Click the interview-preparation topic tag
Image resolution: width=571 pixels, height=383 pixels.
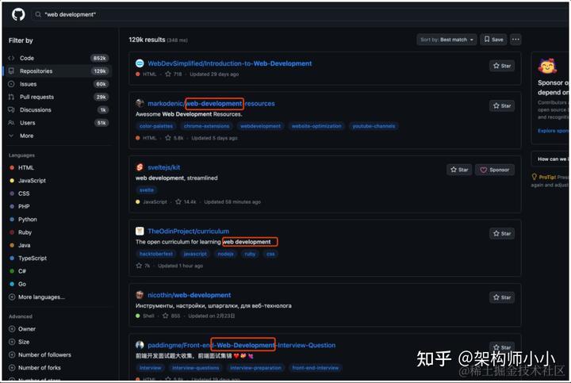tap(255, 368)
